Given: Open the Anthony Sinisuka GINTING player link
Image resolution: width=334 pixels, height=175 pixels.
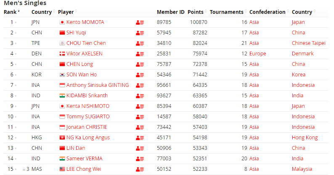Looking at the screenshot, I should tap(98, 85).
